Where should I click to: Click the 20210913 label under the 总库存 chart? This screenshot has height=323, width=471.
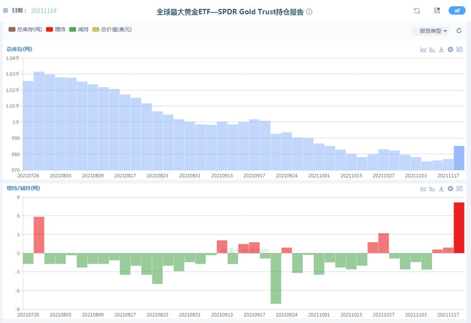pos(222,175)
